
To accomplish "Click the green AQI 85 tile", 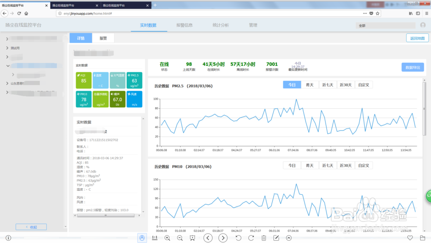I will [x=84, y=80].
